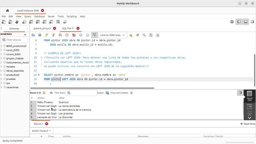Open the Query menu

point(28,16)
